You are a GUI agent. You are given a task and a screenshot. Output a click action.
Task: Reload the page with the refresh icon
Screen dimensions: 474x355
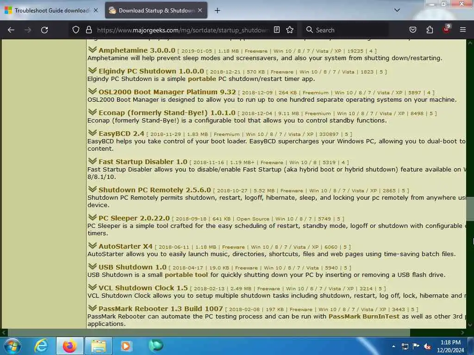44,30
